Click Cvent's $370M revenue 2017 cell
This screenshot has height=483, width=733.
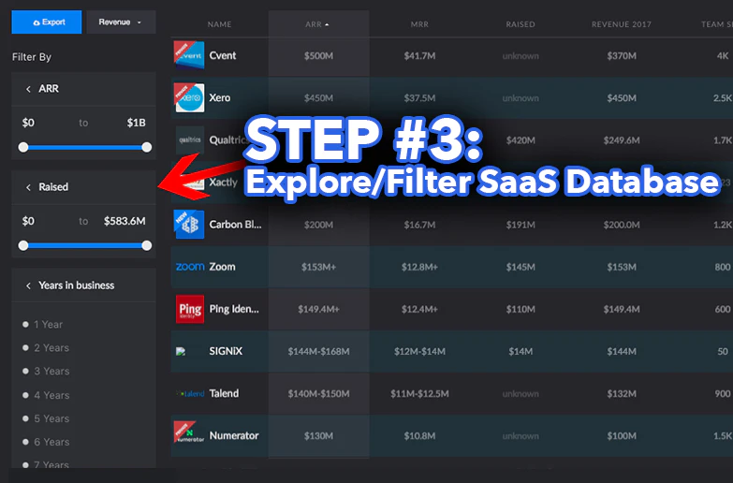point(622,56)
